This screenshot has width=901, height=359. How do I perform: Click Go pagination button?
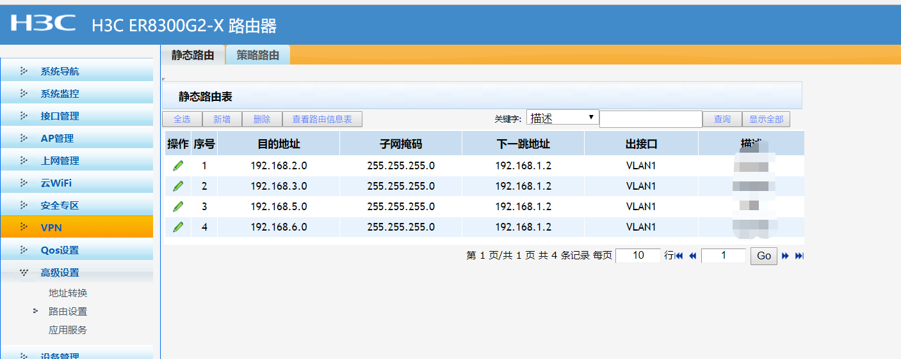[764, 256]
